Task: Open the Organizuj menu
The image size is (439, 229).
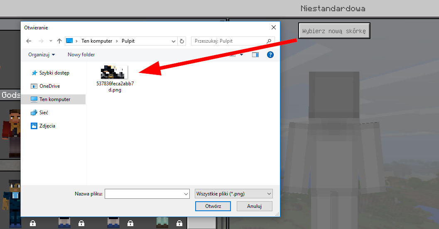Action: tap(42, 55)
